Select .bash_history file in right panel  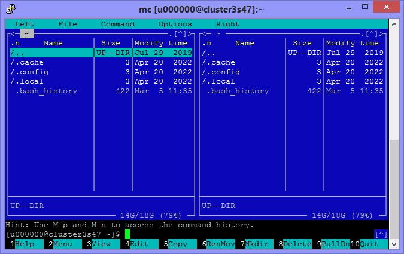(238, 91)
